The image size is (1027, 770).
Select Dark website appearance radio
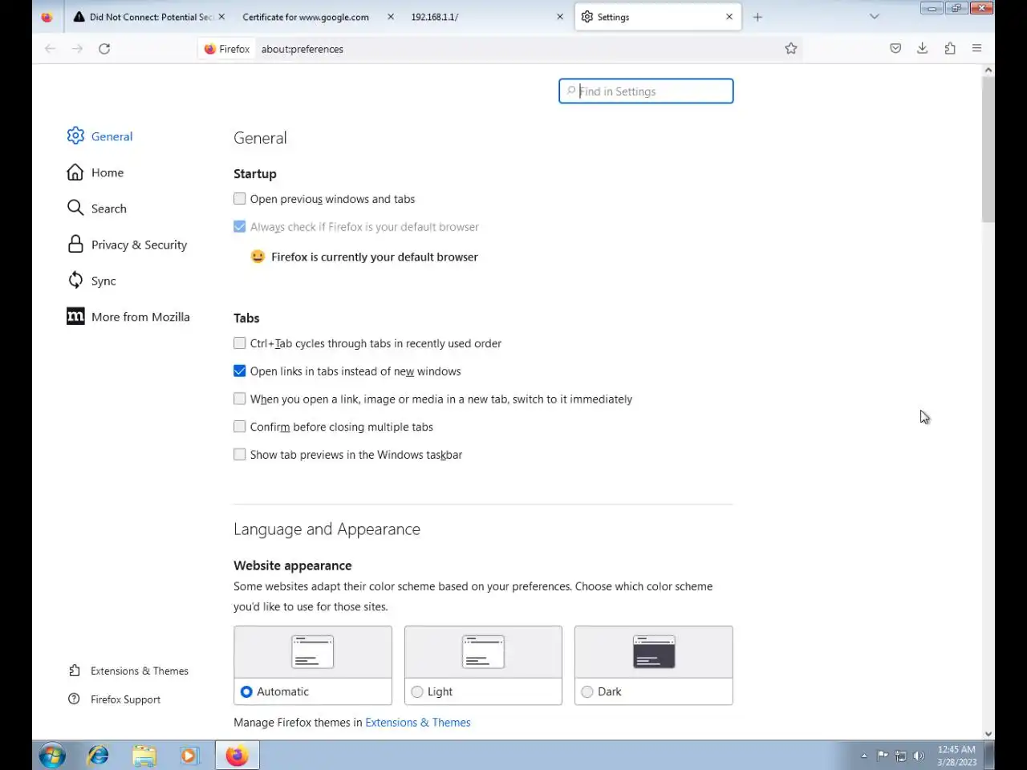(x=587, y=691)
